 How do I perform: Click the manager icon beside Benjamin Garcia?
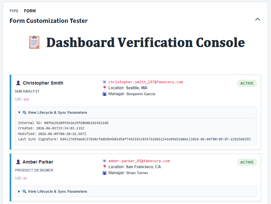[104, 94]
